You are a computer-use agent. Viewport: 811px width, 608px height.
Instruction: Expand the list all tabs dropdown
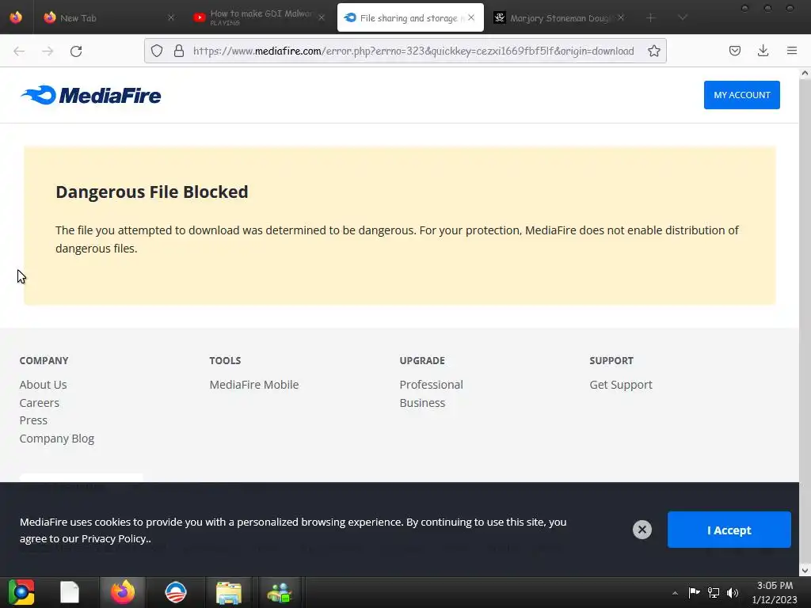click(683, 17)
